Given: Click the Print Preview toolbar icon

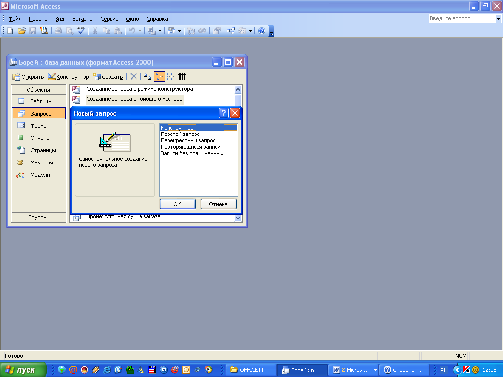Looking at the screenshot, I should coord(69,31).
